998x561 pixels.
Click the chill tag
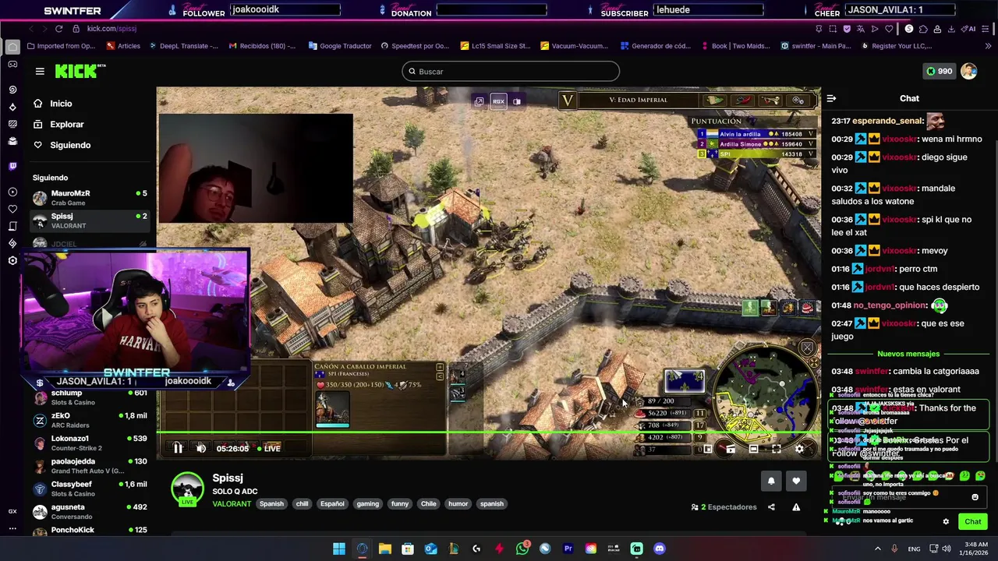tap(302, 504)
